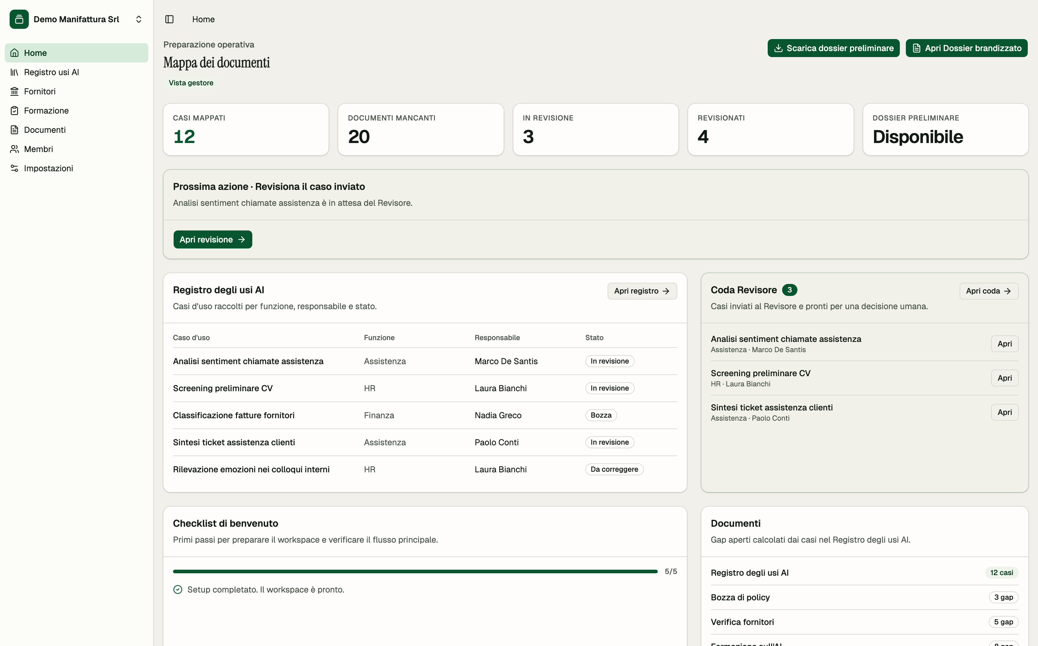Click the checklist progress bar
The image size is (1038, 646).
coord(415,572)
